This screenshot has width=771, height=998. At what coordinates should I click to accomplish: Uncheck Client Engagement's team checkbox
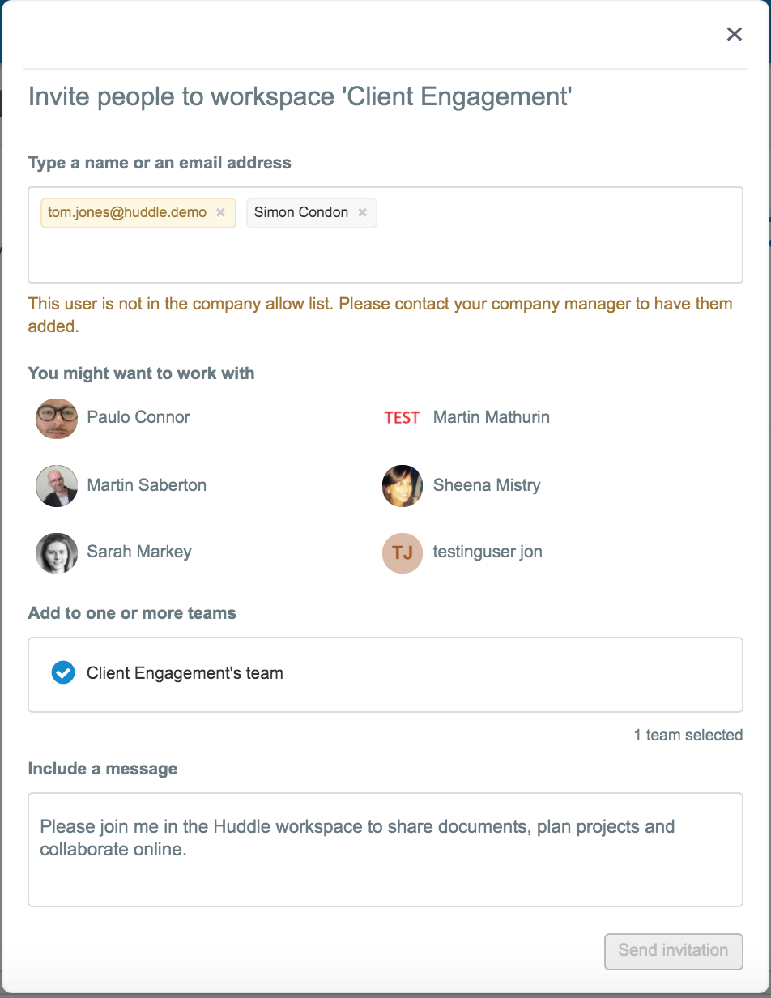[x=63, y=673]
